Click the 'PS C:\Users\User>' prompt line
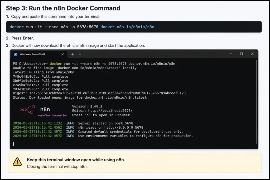Viewport: 270px width, 180px height. click(94, 63)
